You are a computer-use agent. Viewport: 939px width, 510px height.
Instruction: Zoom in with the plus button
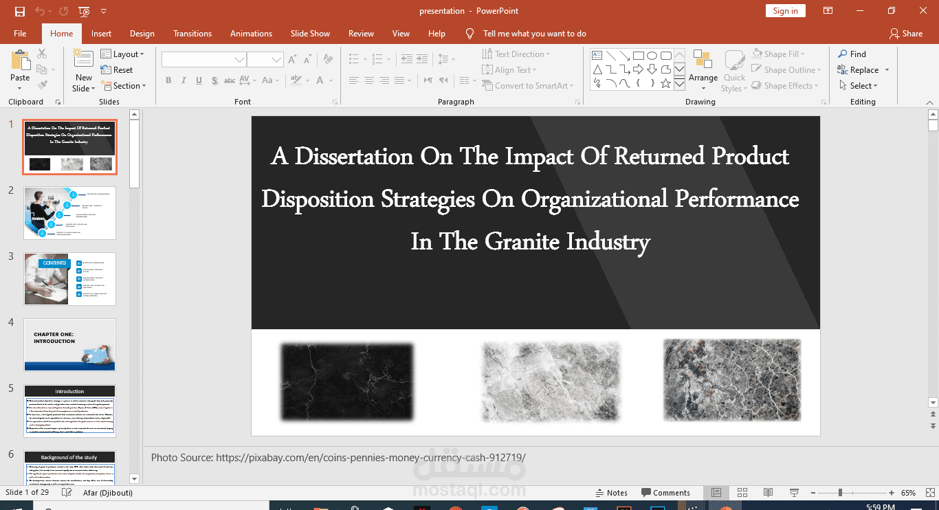pyautogui.click(x=892, y=493)
